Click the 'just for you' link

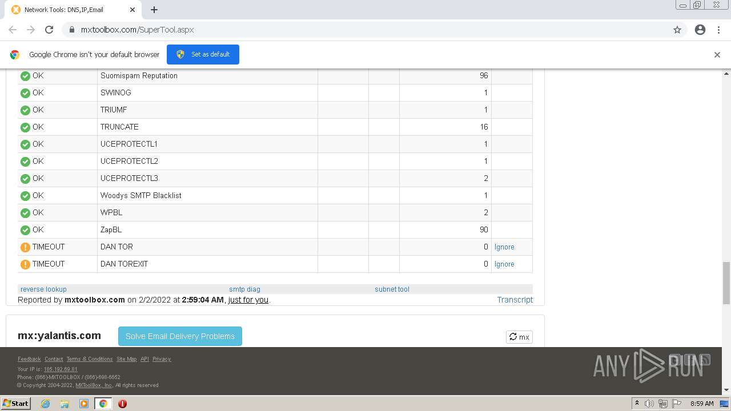[x=248, y=300]
